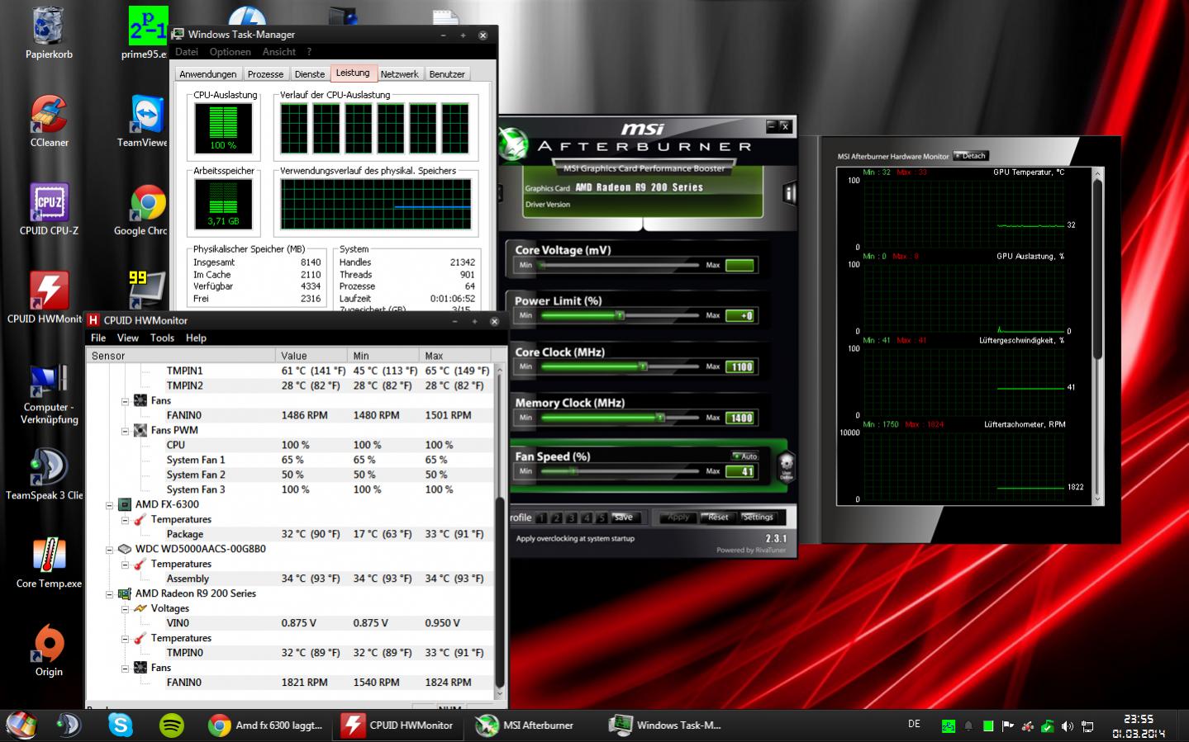Launch the Core Temp.exe desktop icon
Screen dimensions: 1189x742
coord(49,562)
